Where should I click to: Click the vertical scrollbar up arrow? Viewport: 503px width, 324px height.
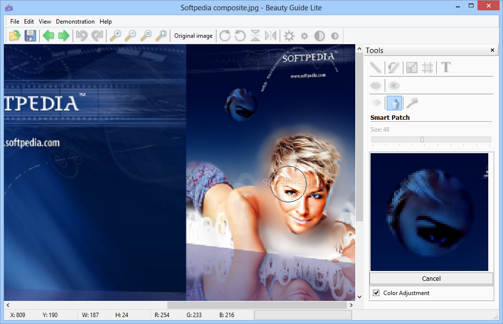point(359,49)
